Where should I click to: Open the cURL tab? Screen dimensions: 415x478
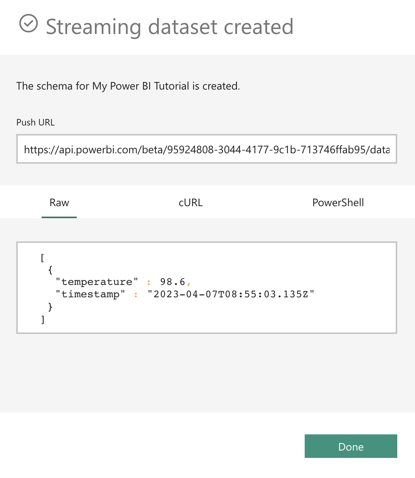click(191, 203)
